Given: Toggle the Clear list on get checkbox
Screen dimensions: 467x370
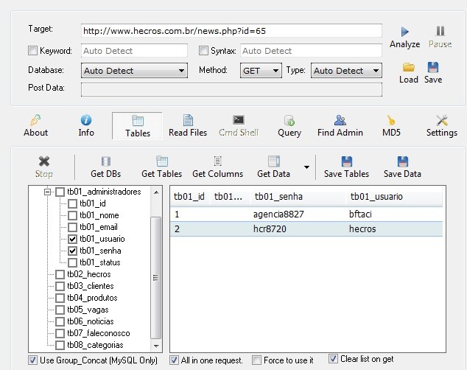Looking at the screenshot, I should 333,359.
